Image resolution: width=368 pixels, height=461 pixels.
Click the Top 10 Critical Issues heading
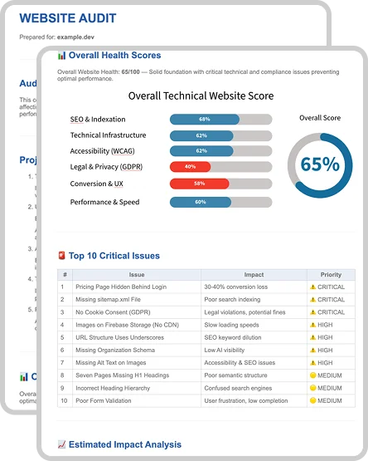click(x=114, y=256)
